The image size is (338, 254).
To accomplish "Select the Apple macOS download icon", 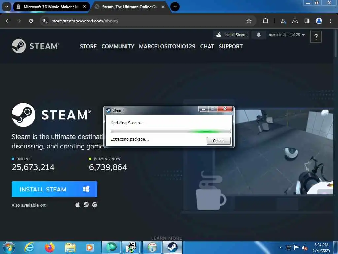I will 78,205.
